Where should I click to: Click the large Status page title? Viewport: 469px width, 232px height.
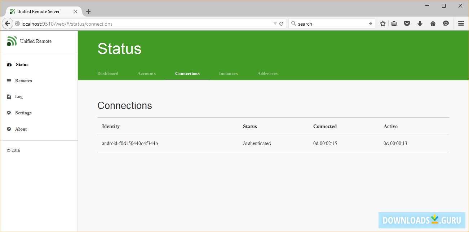click(x=119, y=49)
